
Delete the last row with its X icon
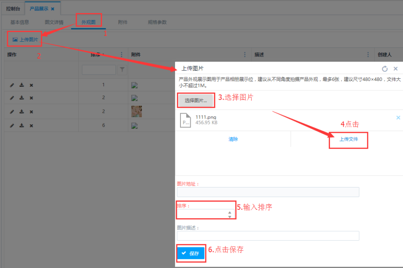31,125
